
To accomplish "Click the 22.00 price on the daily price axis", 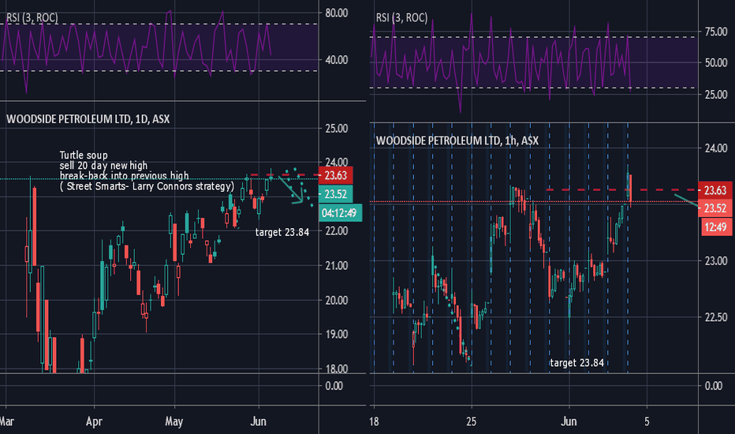I will tap(337, 231).
